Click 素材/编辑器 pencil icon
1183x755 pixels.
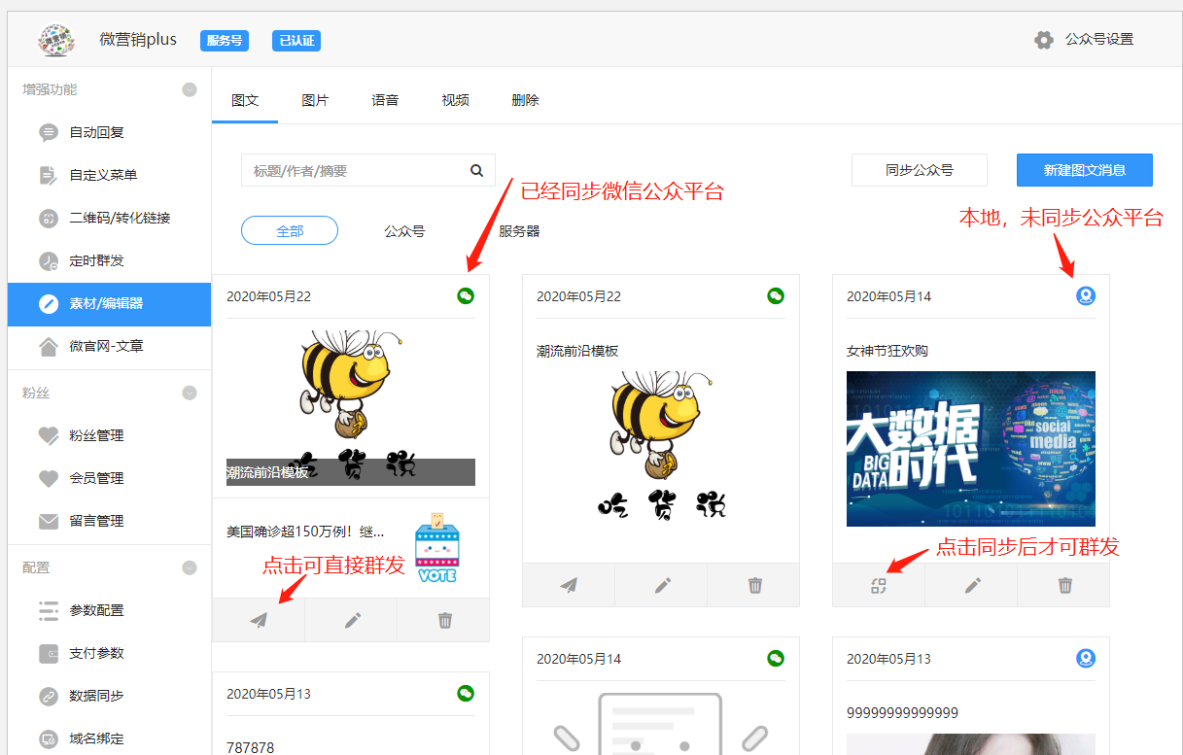(49, 303)
